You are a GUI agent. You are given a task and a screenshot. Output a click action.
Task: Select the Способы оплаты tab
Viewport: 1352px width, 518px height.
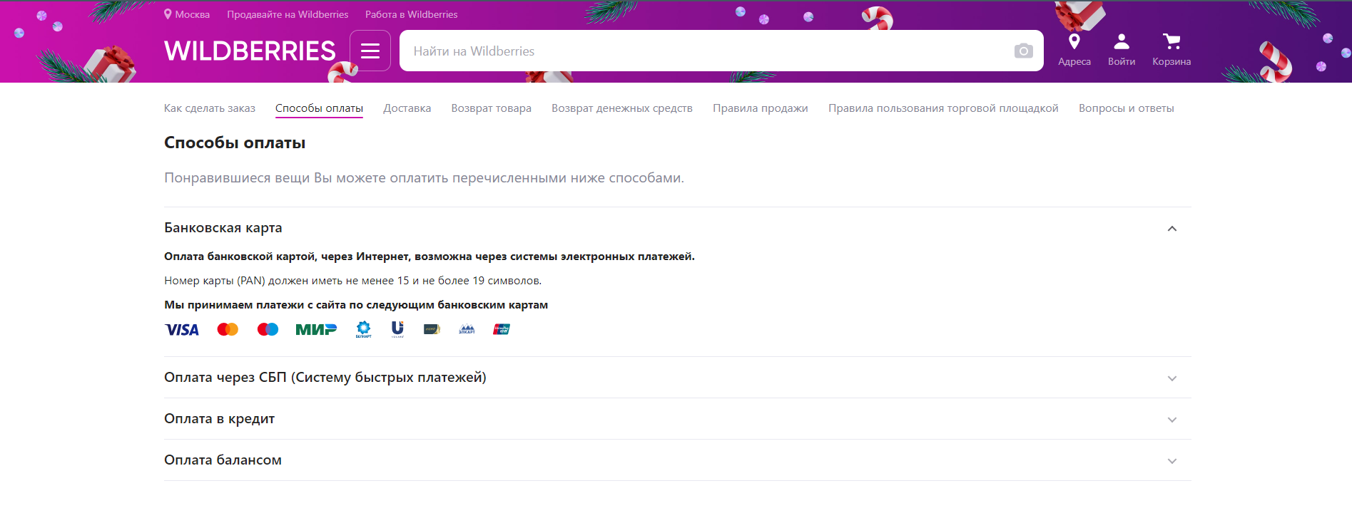[319, 108]
